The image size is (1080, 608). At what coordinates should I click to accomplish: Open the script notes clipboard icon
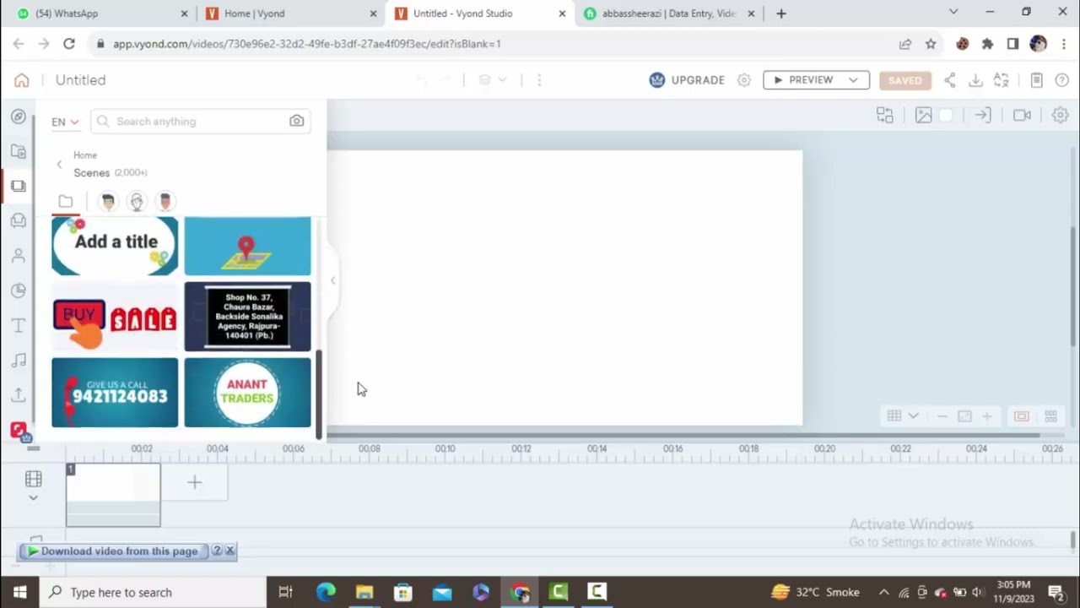(1037, 80)
